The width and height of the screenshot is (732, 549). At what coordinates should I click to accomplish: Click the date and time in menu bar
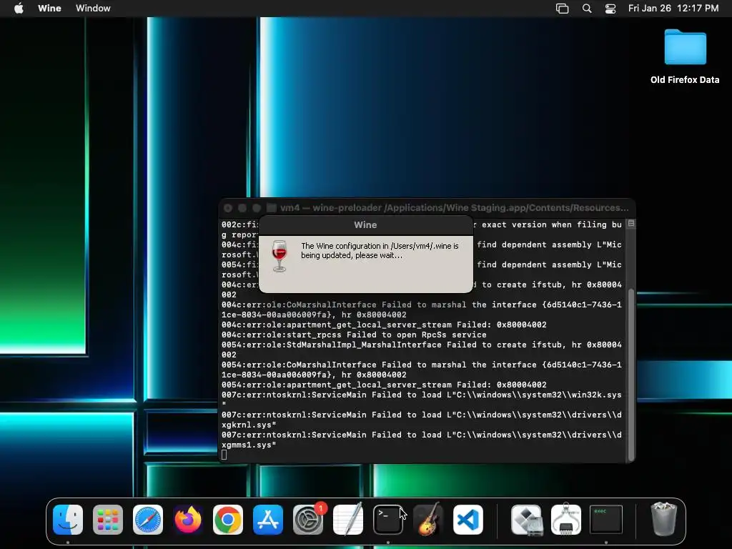[x=673, y=9]
